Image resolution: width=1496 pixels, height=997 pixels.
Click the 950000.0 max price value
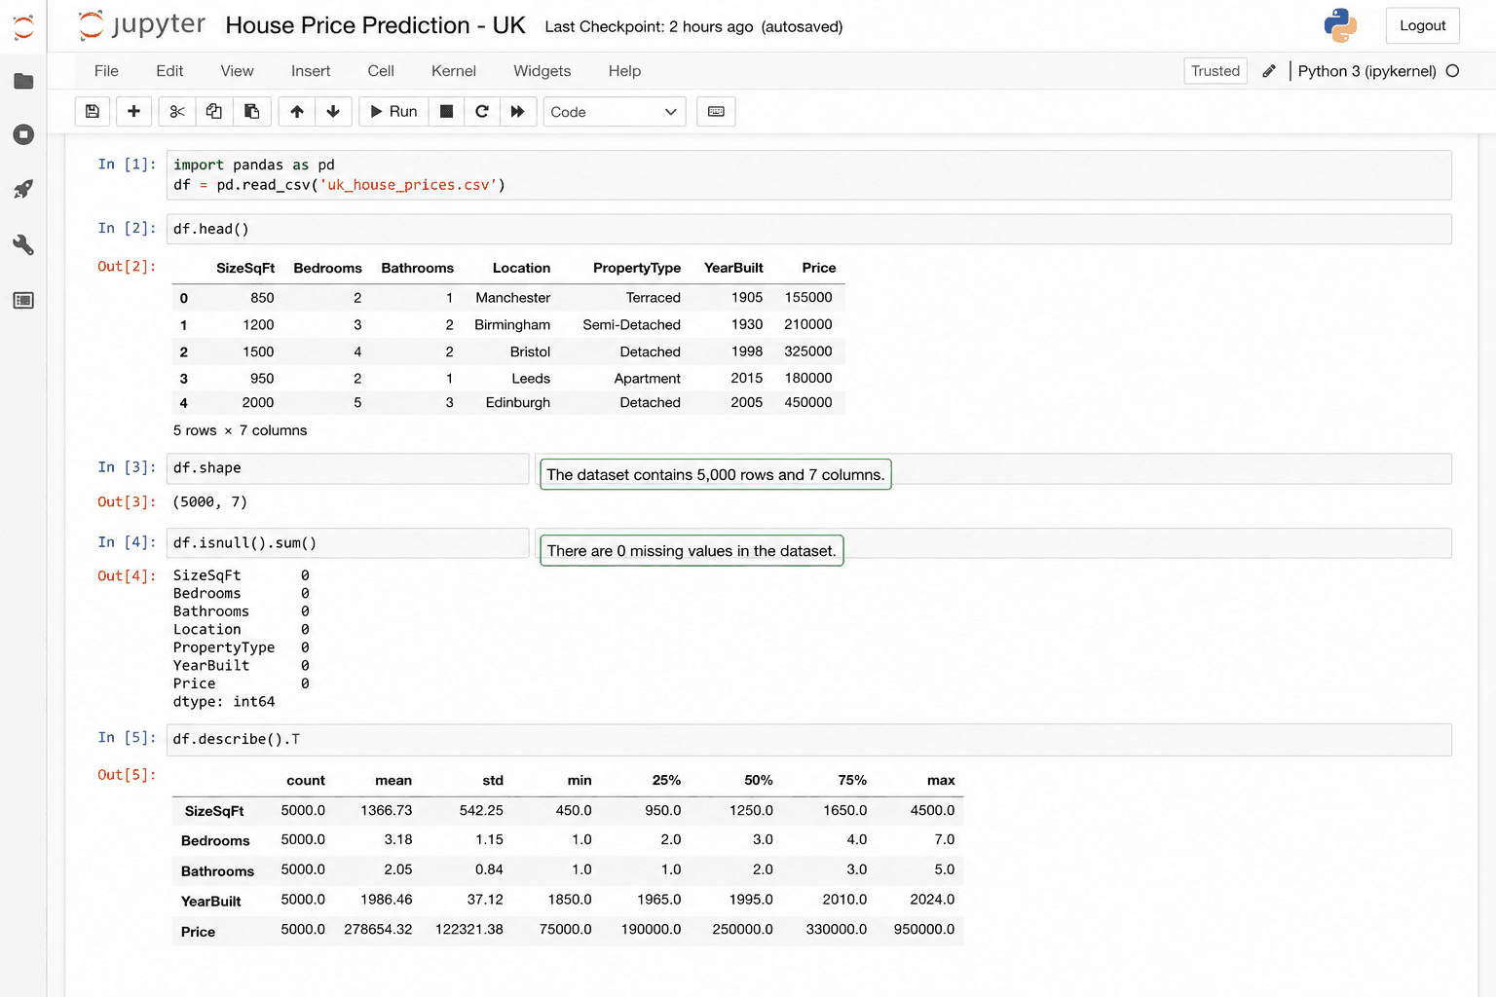click(924, 930)
